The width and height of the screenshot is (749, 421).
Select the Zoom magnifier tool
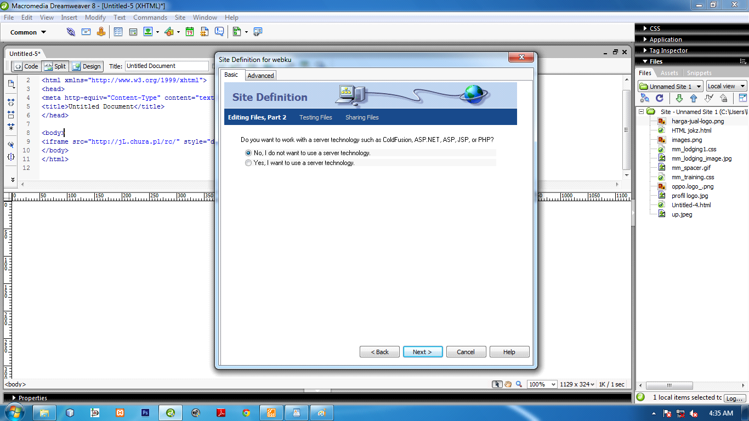(x=519, y=384)
